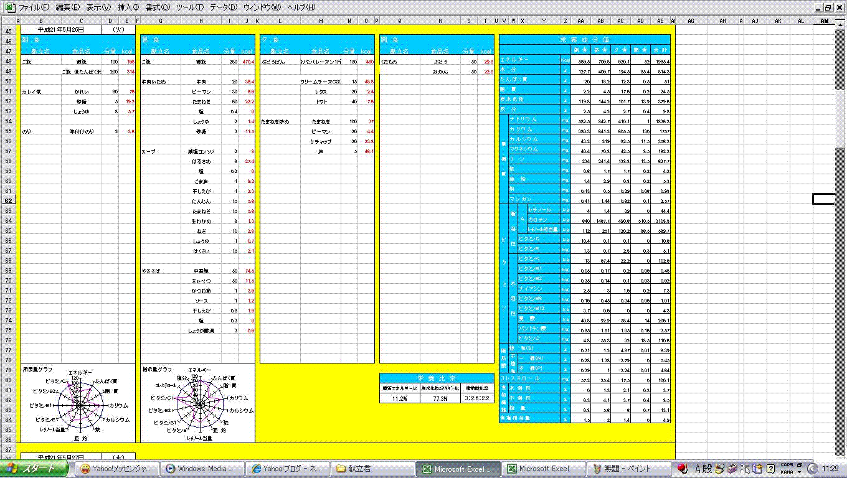Click the 3:2.6:2.2 fatty acid ratio cell

(x=478, y=398)
